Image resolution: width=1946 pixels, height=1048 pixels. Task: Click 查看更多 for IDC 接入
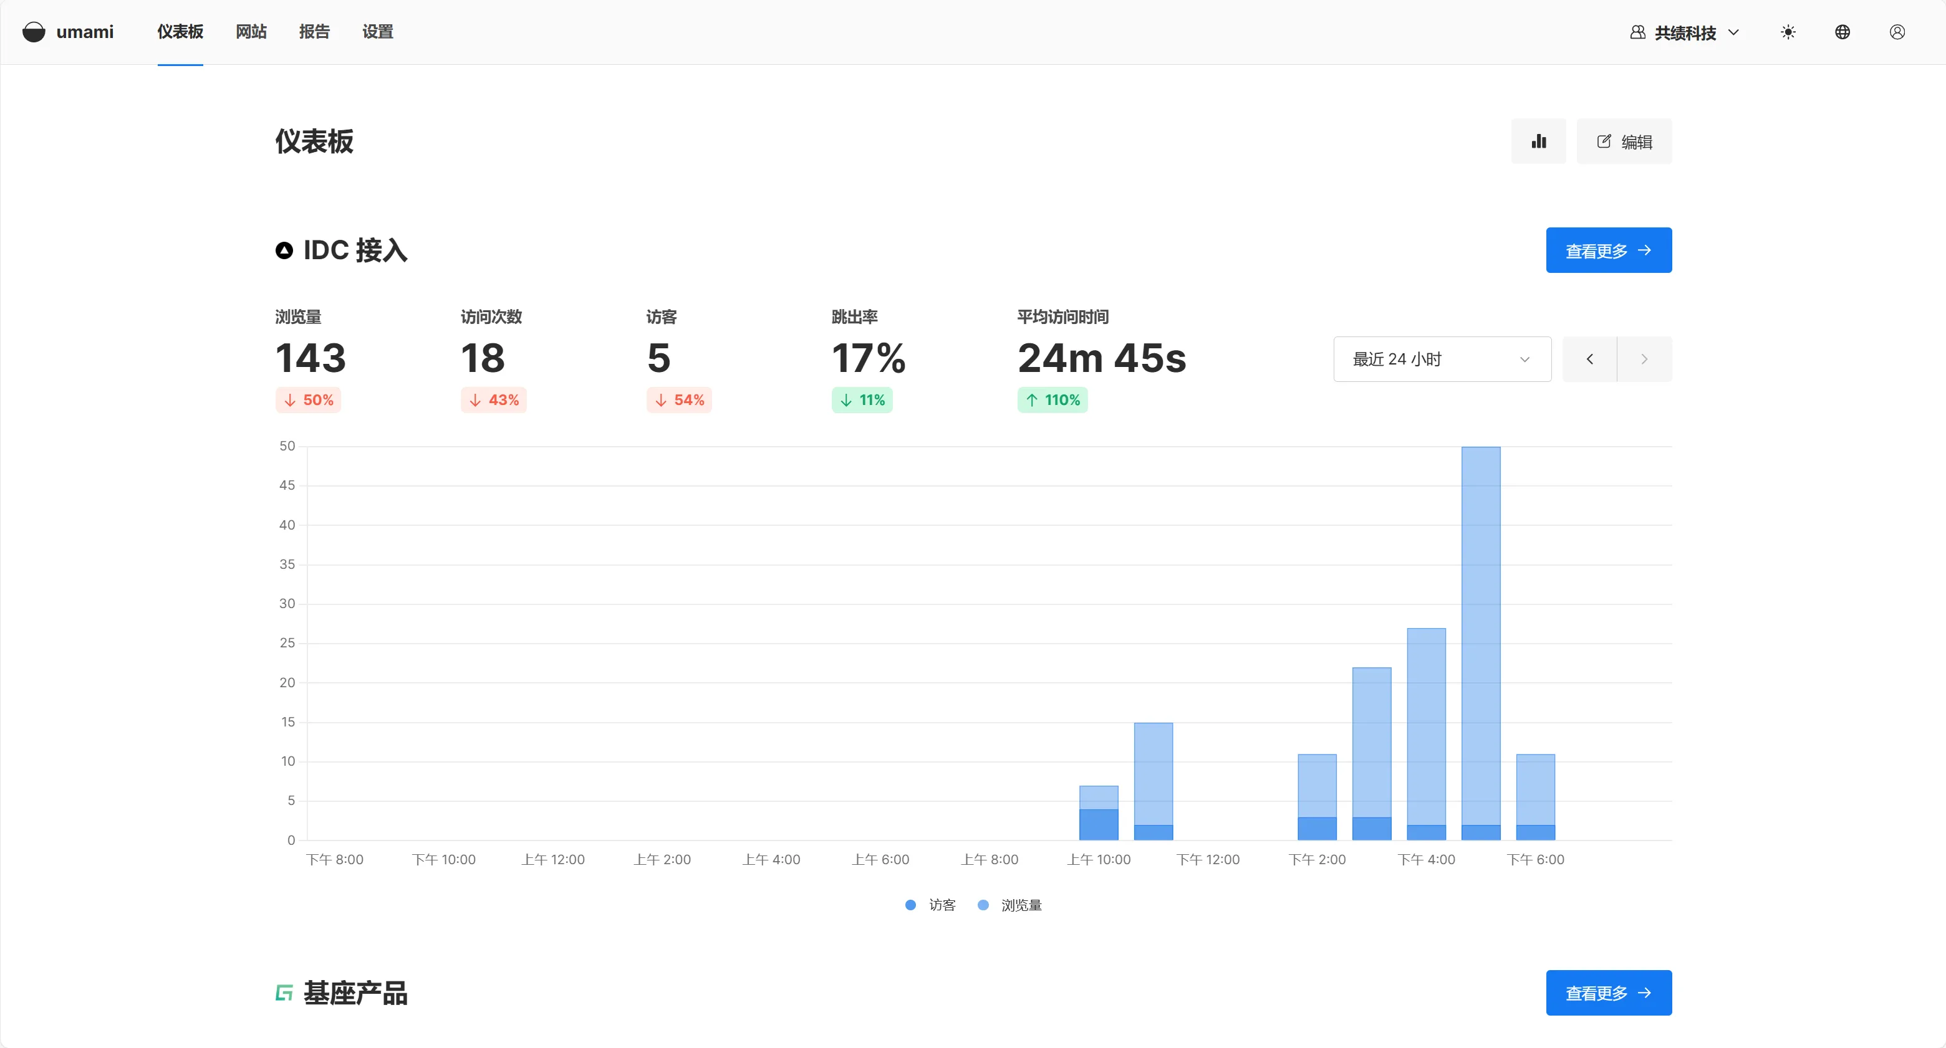point(1608,250)
